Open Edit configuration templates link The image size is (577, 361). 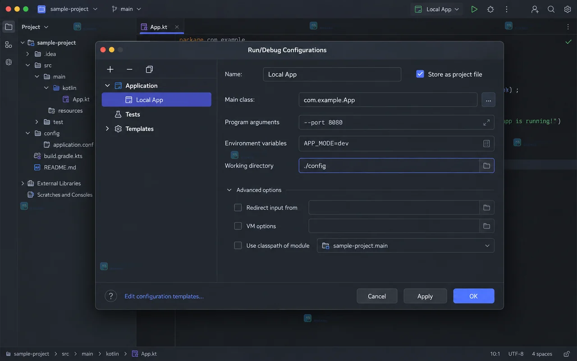point(164,296)
